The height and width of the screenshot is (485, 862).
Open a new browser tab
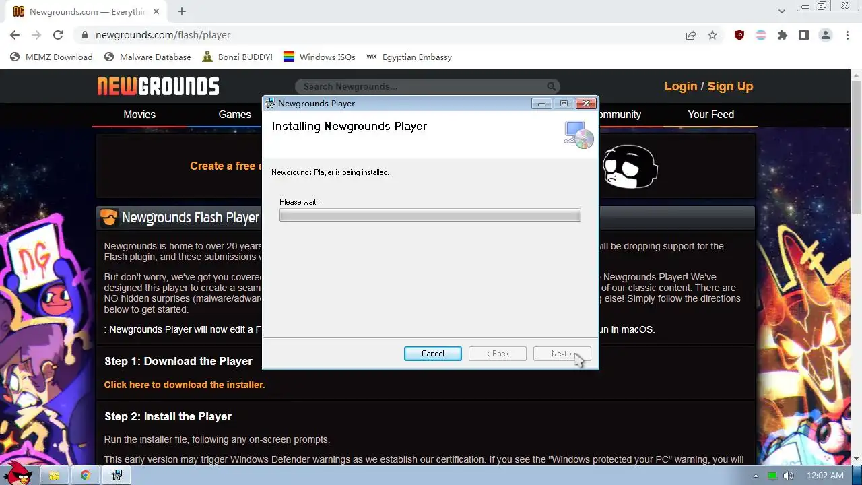tap(182, 11)
